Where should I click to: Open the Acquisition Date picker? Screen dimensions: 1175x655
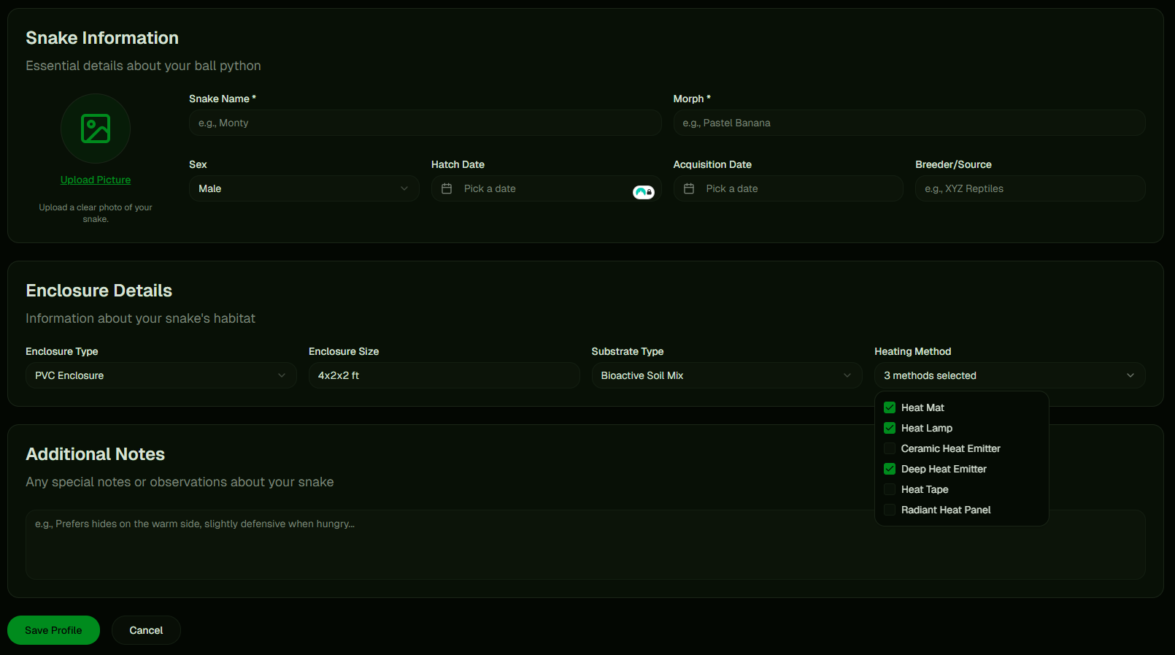[x=788, y=188]
